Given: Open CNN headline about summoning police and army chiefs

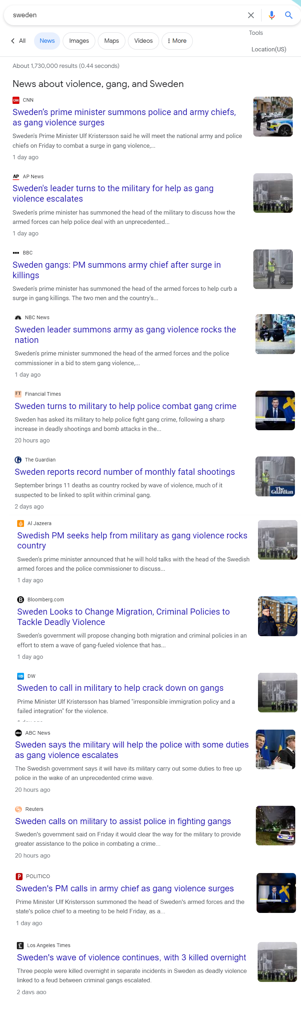Looking at the screenshot, I should click(124, 117).
